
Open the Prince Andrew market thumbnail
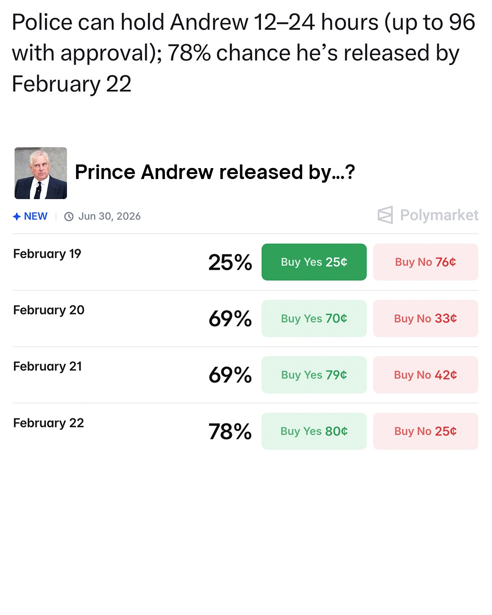41,173
